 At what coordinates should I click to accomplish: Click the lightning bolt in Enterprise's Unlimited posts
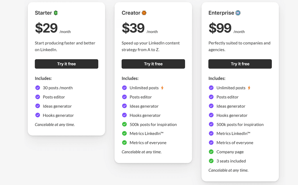tap(249, 88)
